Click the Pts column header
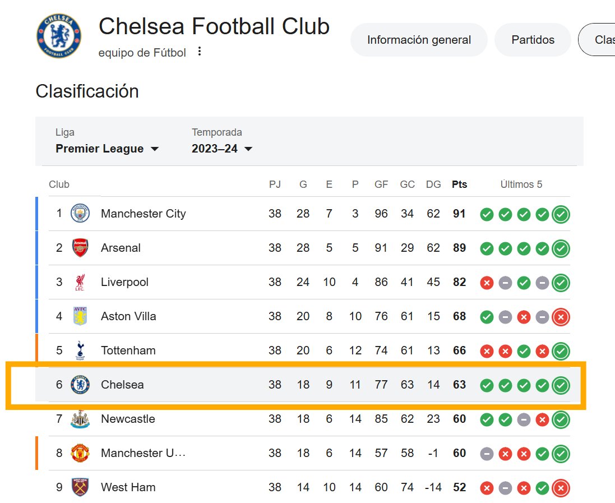This screenshot has width=615, height=503. pyautogui.click(x=459, y=184)
